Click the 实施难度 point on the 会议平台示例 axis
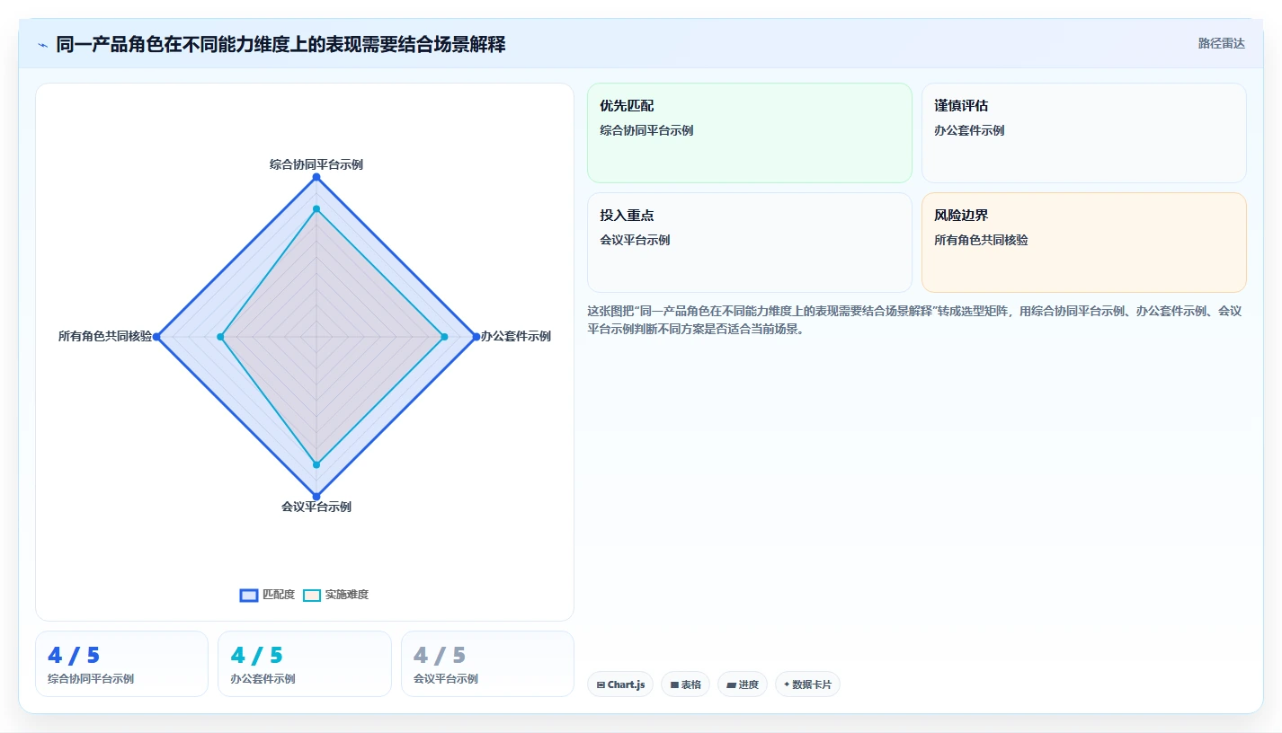1282x733 pixels. (x=316, y=464)
